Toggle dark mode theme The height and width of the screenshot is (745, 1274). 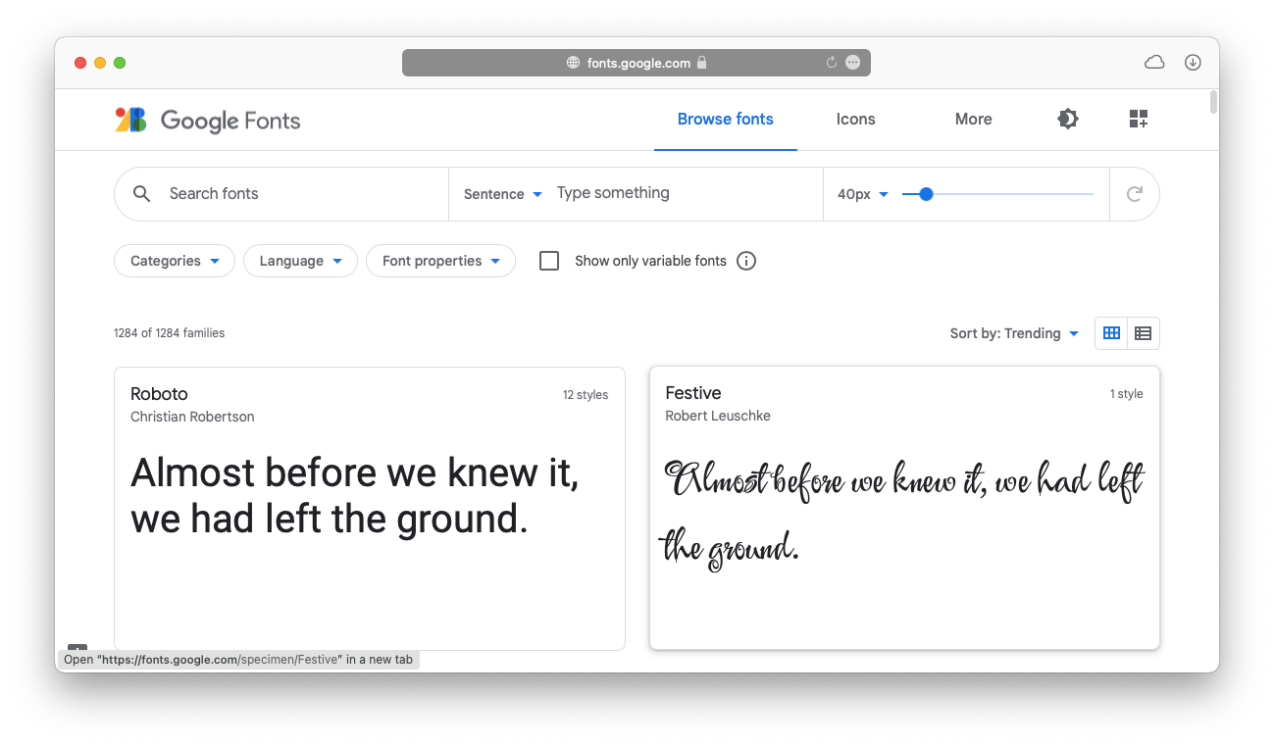coord(1067,119)
